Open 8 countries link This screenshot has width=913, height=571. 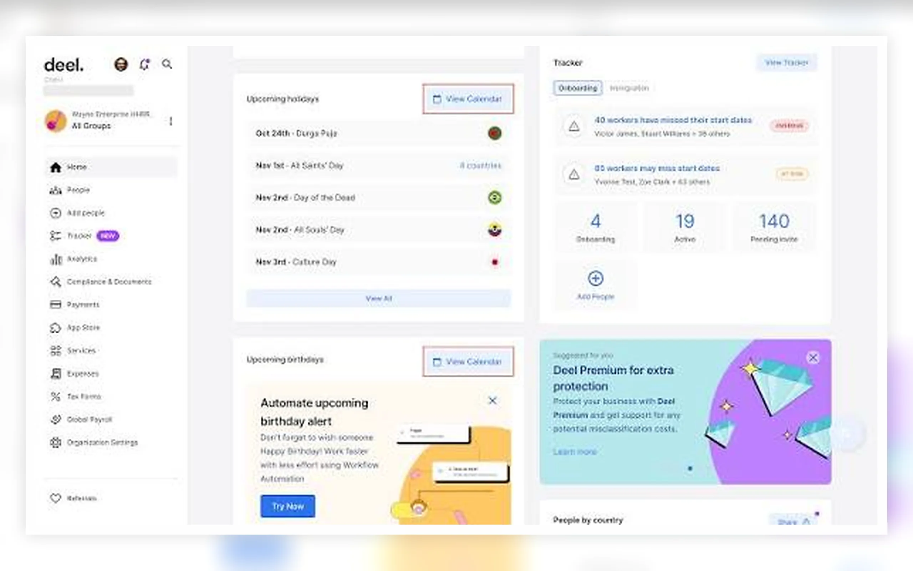(480, 165)
